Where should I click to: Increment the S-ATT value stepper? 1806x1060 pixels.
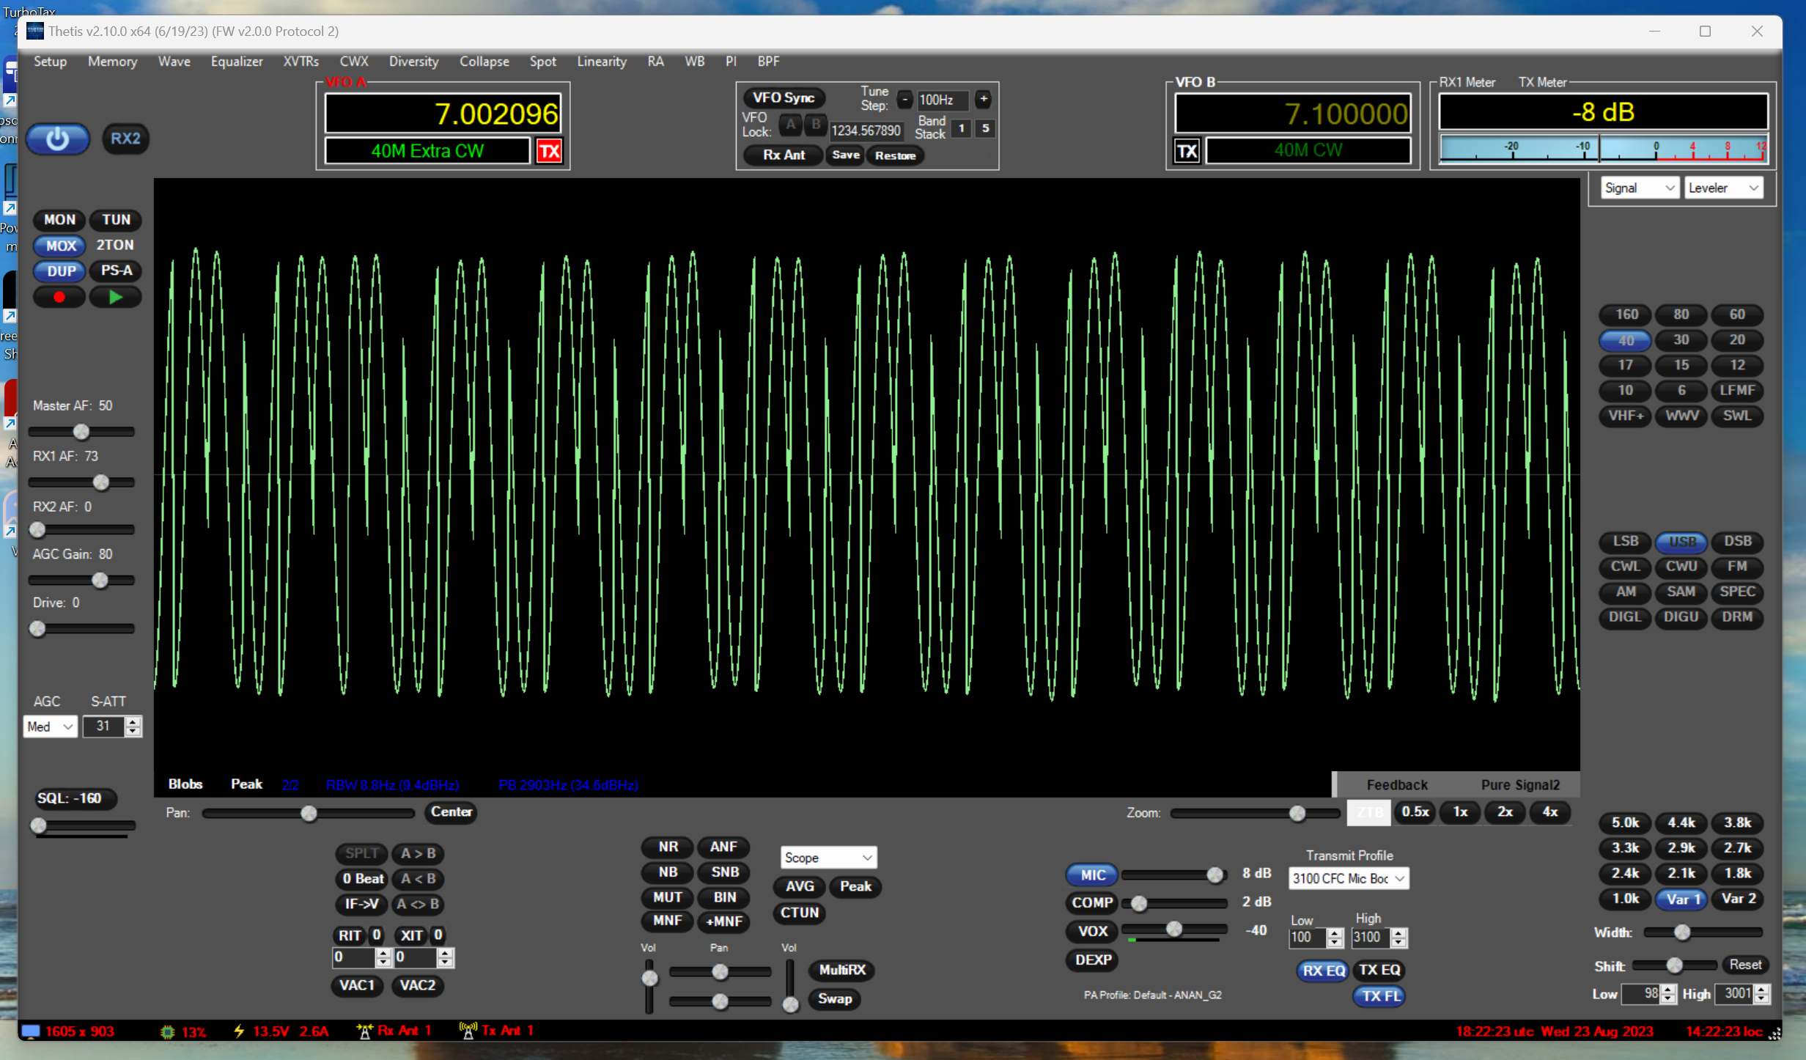point(133,722)
